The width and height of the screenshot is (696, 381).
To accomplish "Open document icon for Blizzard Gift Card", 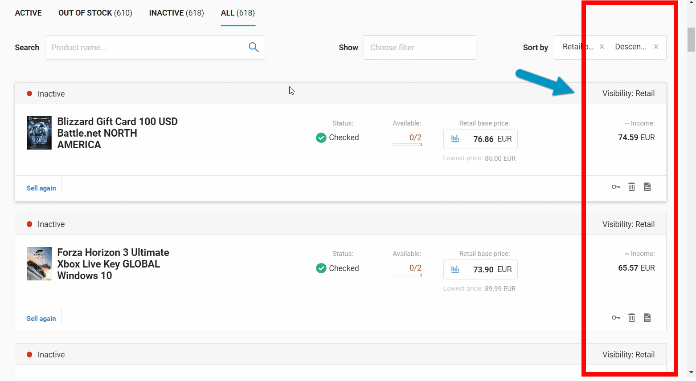I will 647,187.
